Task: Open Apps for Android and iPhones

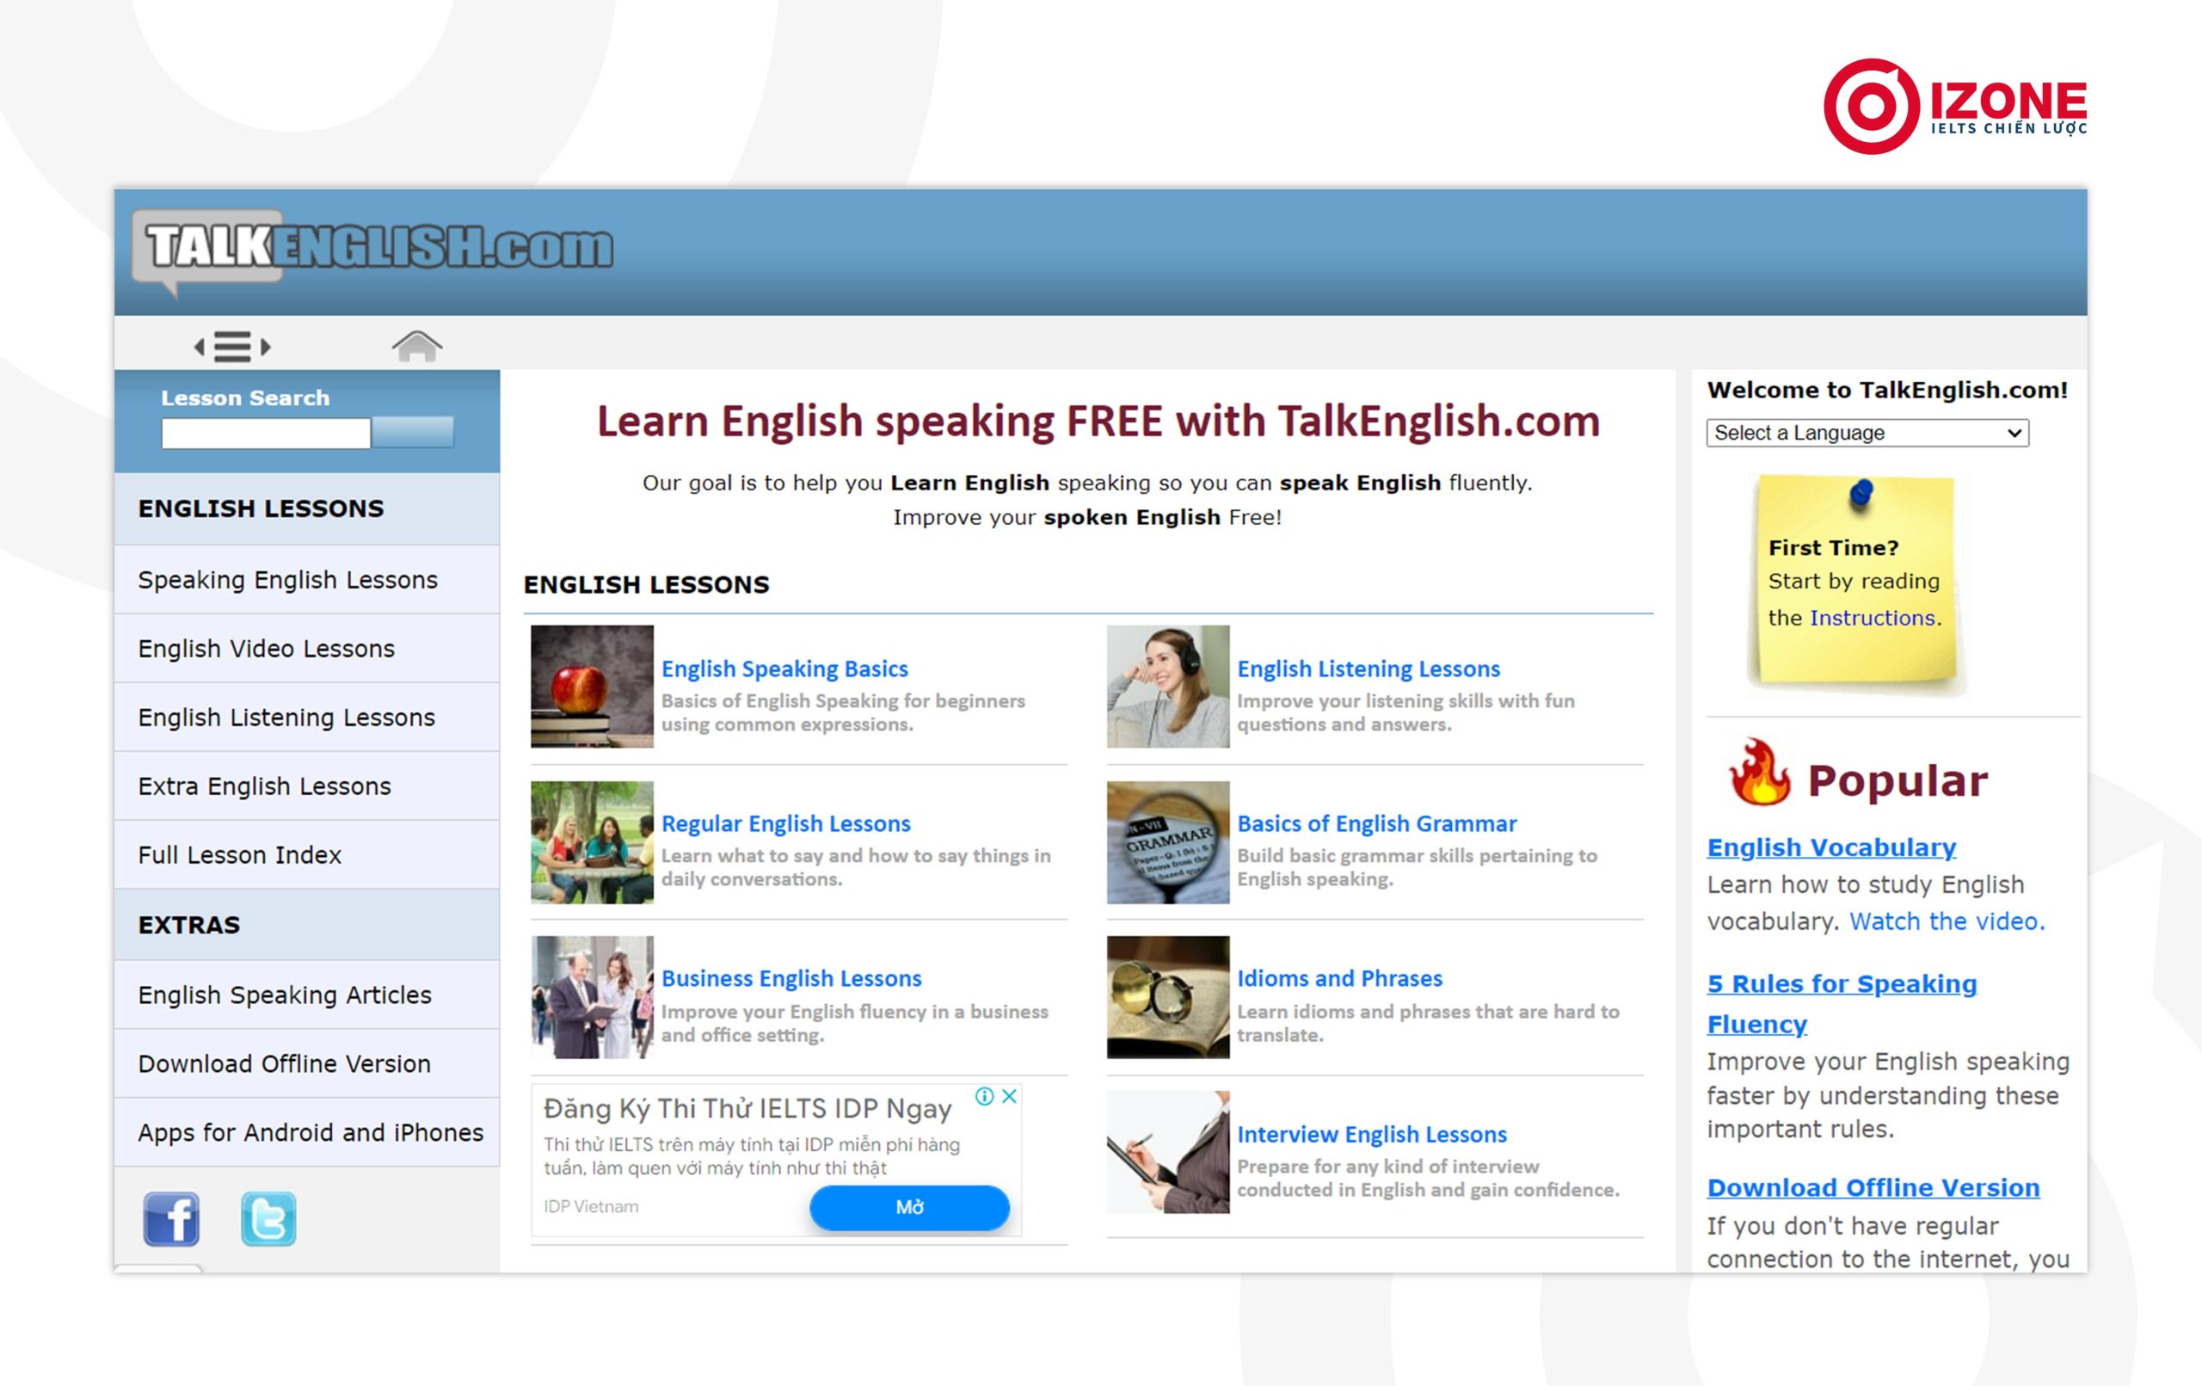Action: [307, 1131]
